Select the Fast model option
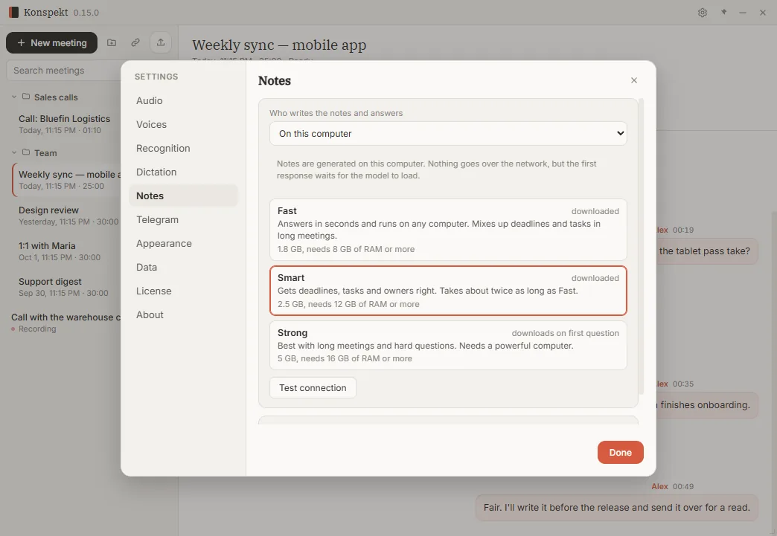Viewport: 777px width, 536px height. [448, 230]
